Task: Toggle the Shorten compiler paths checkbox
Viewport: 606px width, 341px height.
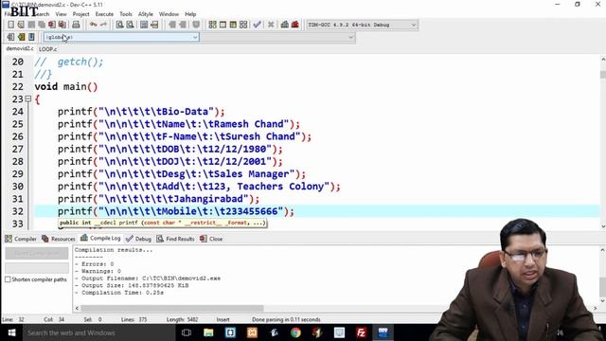Action: [x=8, y=279]
